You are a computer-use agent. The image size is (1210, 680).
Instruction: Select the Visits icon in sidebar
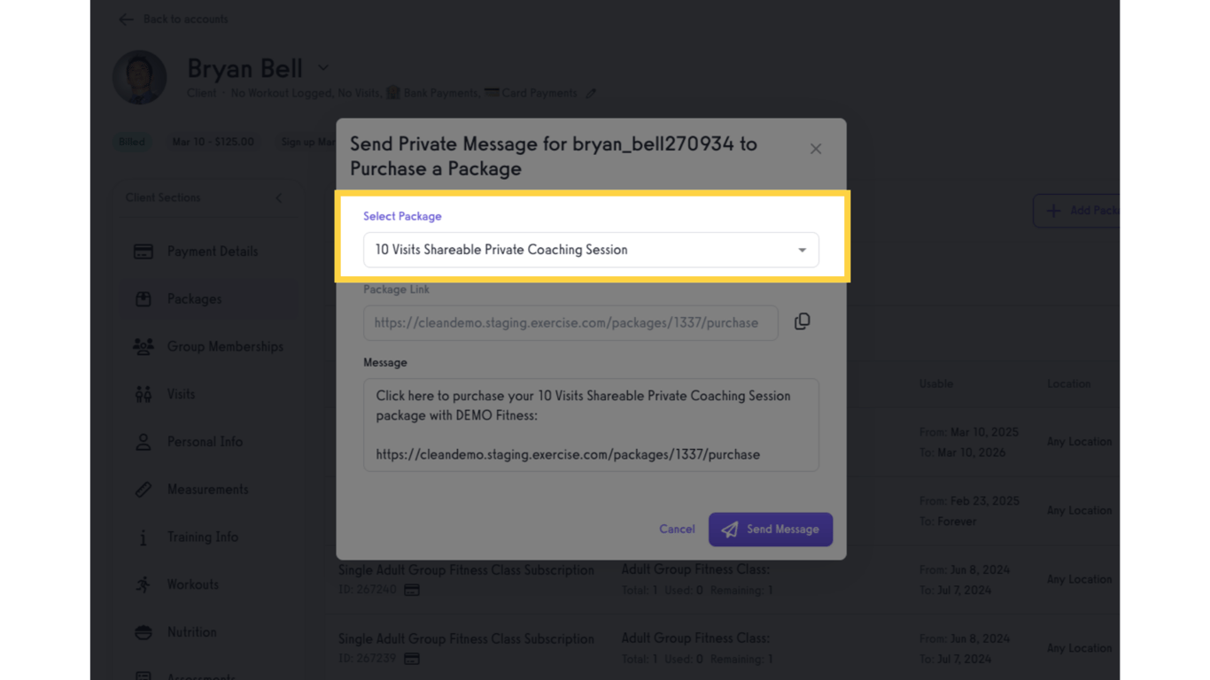click(143, 394)
